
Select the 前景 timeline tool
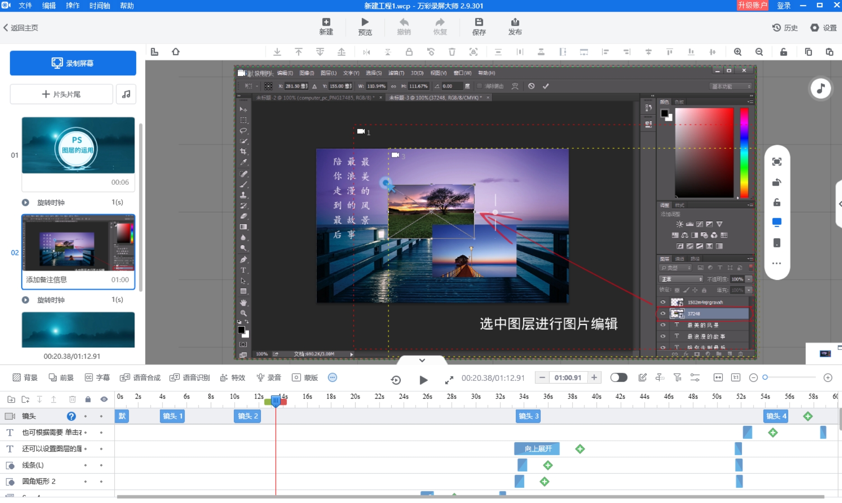coord(61,378)
